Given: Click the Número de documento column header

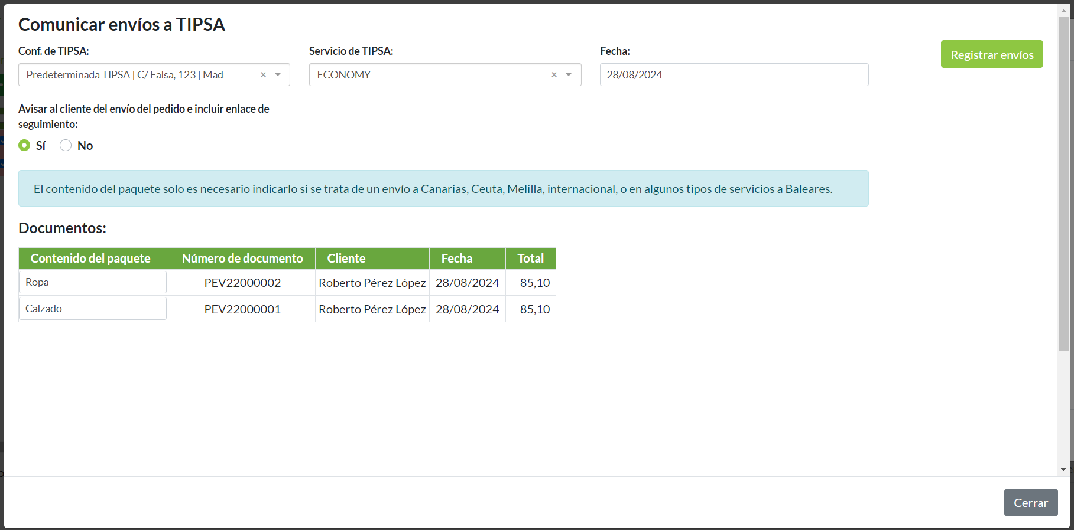Looking at the screenshot, I should 242,259.
